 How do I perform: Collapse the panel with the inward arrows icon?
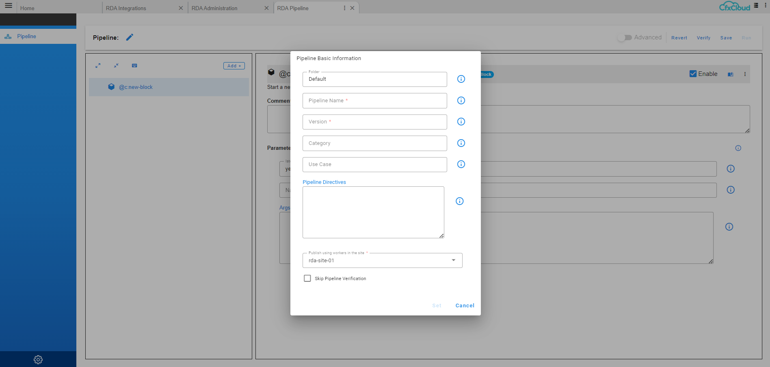coord(116,65)
